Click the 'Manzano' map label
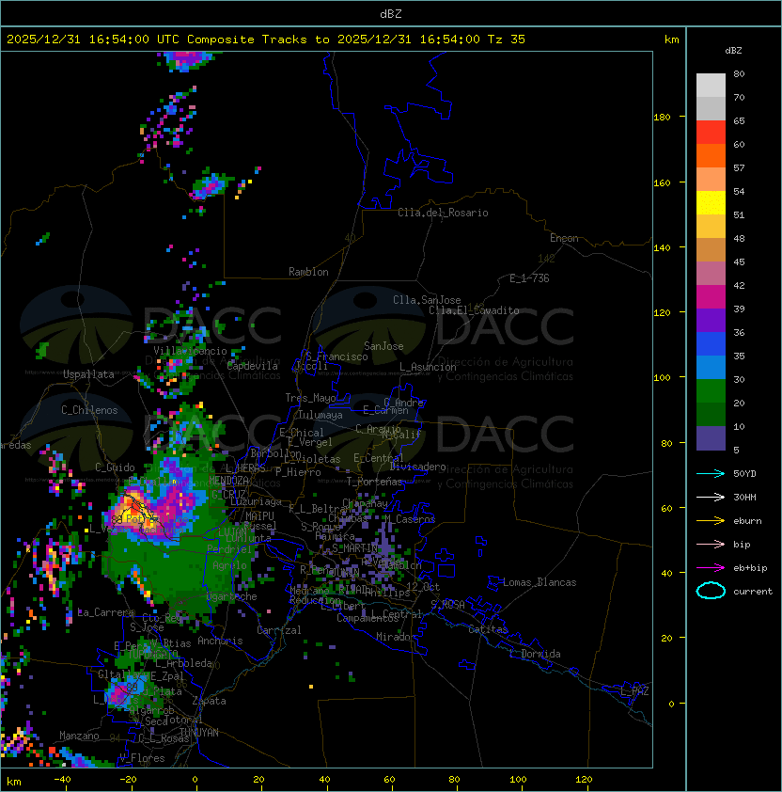Image resolution: width=782 pixels, height=792 pixels. (79, 736)
